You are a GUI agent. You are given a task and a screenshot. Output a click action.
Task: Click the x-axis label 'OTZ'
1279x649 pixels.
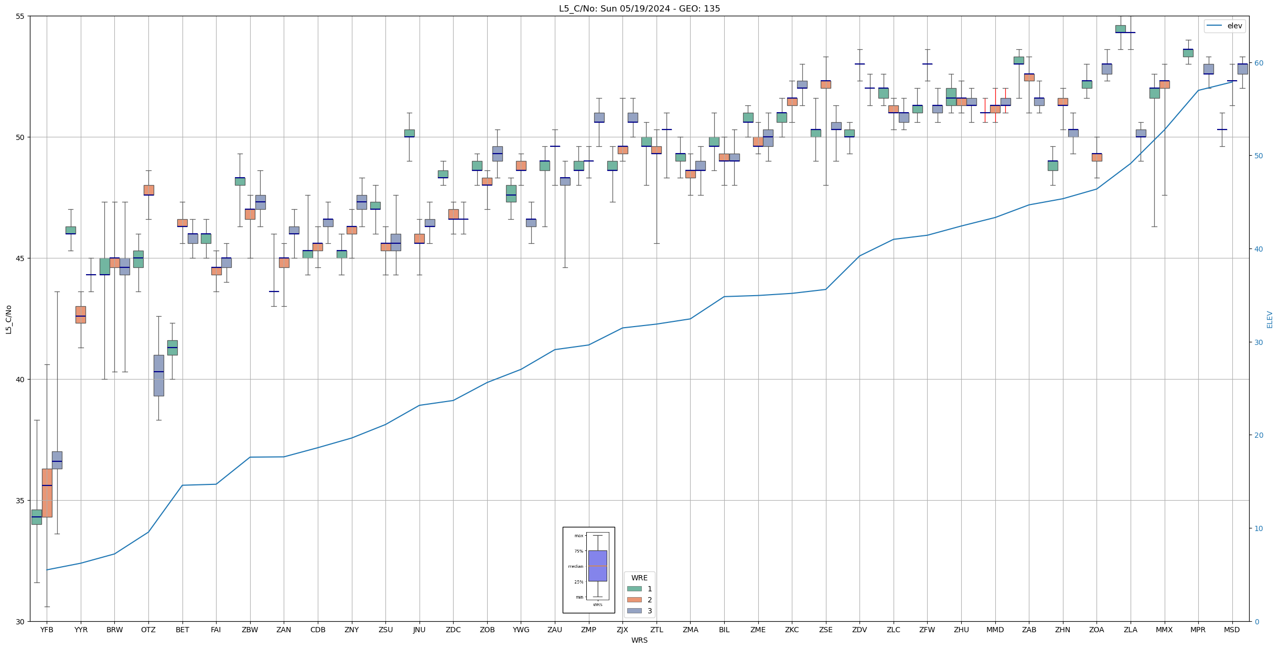[148, 630]
